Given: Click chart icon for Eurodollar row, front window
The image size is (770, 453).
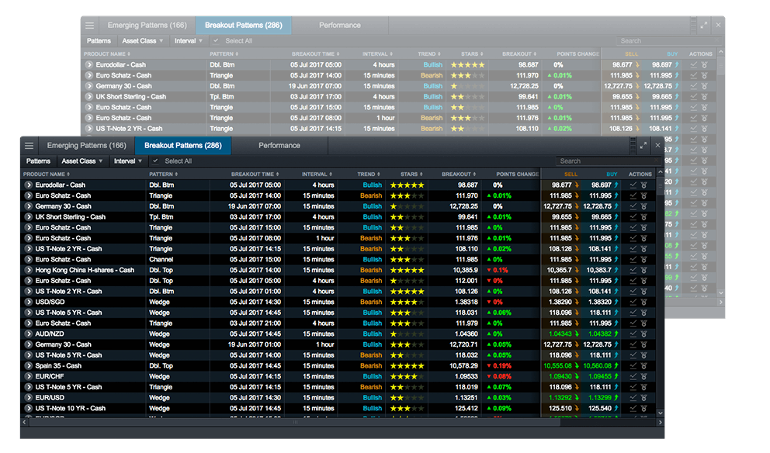Looking at the screenshot, I should point(633,185).
